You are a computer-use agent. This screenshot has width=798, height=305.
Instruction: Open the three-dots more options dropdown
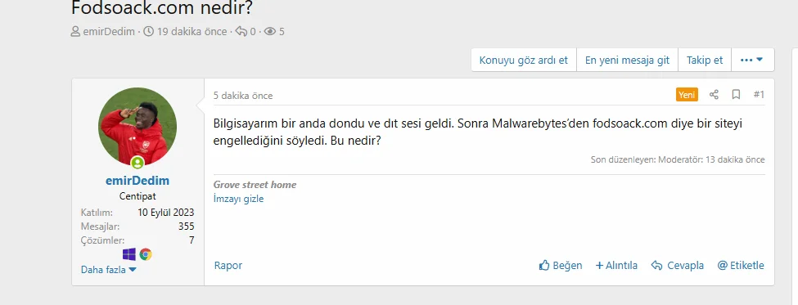coord(752,60)
